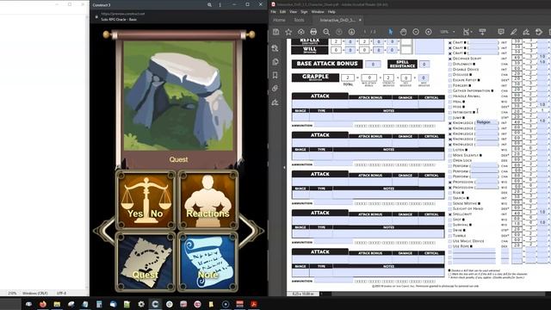The width and height of the screenshot is (551, 310).
Task: Go to previous page with up arrow icon
Action: click(339, 32)
